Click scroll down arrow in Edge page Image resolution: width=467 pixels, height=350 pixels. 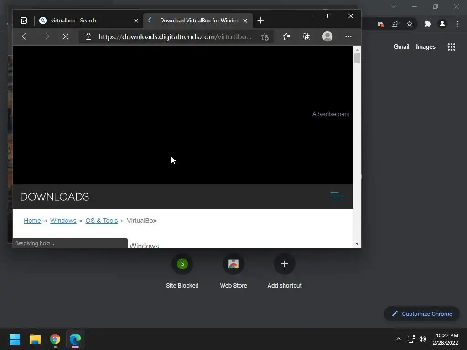pyautogui.click(x=357, y=244)
